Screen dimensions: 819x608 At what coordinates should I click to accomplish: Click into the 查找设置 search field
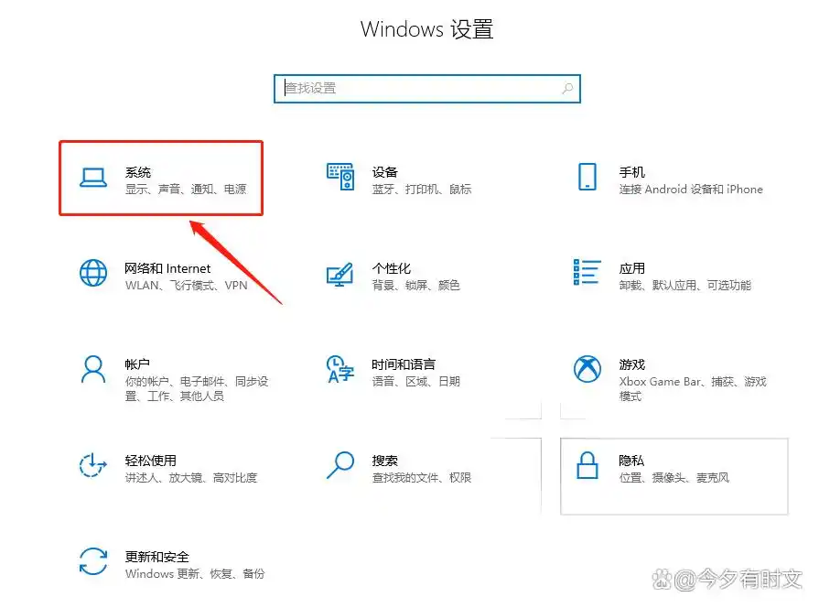(x=427, y=88)
